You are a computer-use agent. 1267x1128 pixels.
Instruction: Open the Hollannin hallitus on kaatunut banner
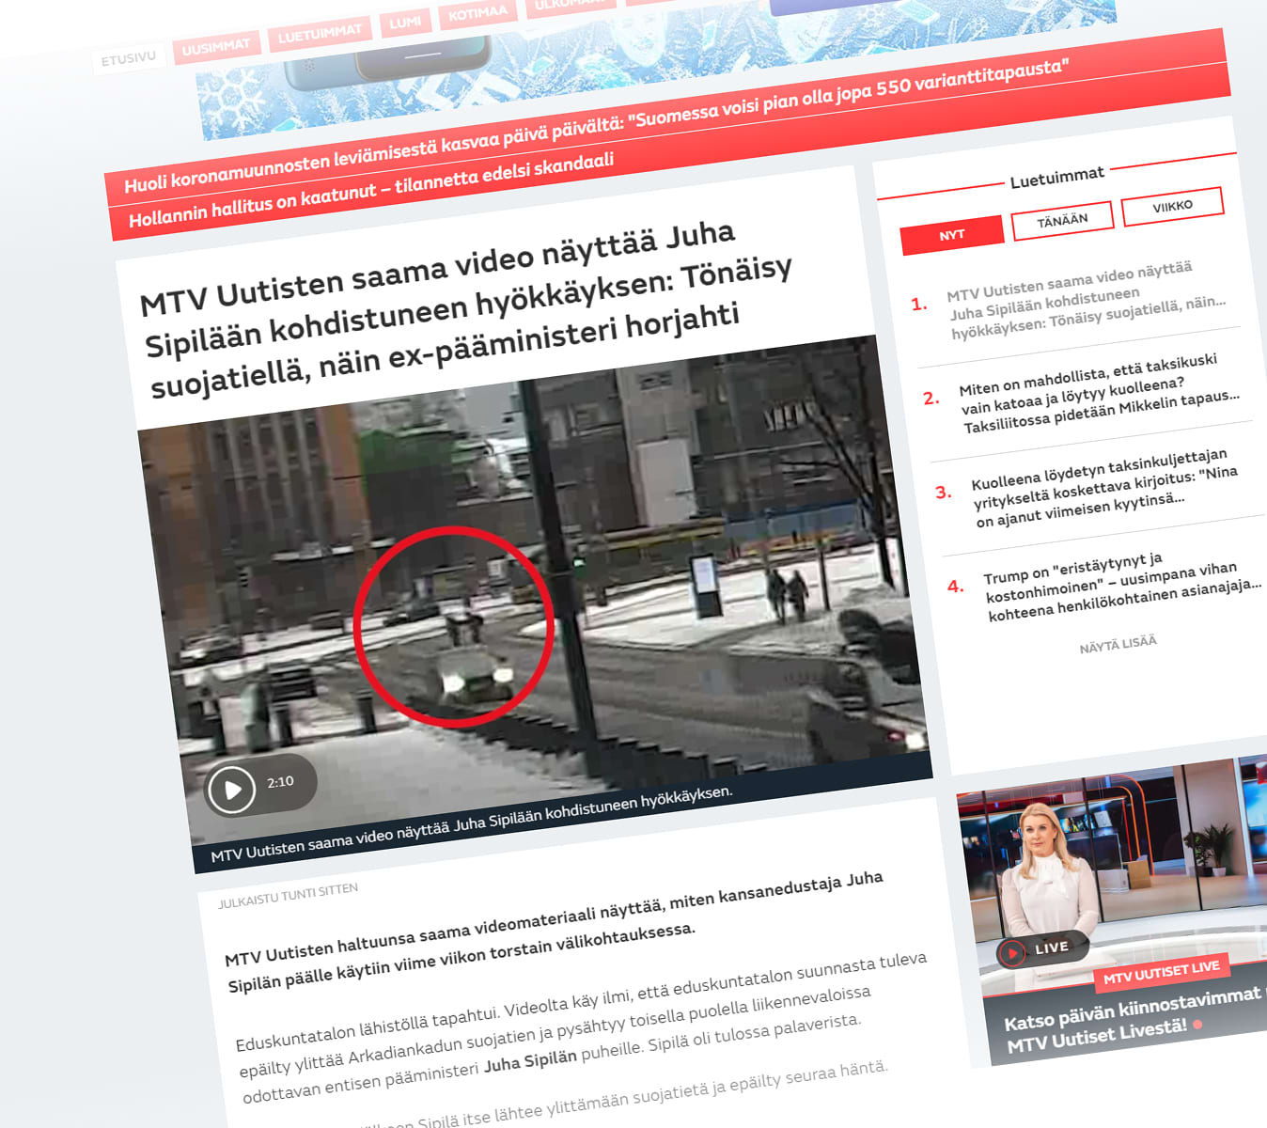(371, 191)
